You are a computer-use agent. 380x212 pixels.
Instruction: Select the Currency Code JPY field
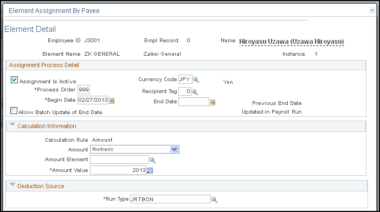pos(185,79)
